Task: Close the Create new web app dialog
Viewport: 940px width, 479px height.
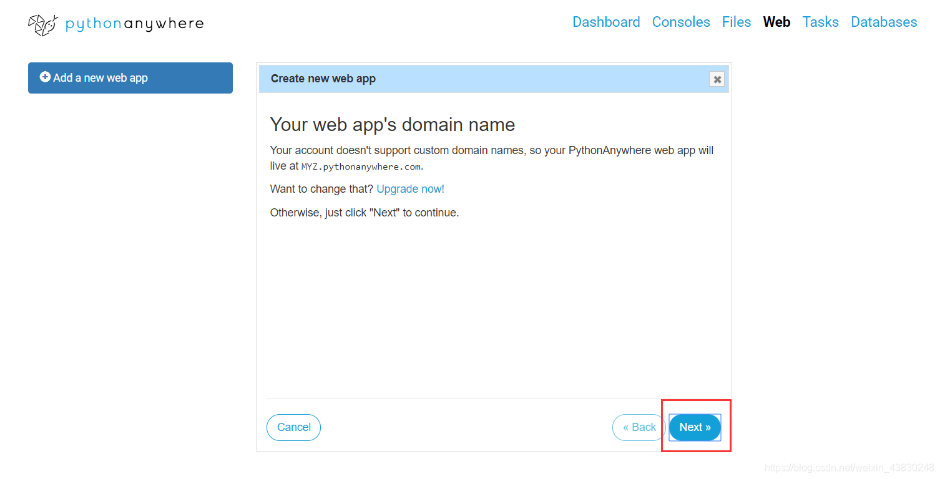Action: pyautogui.click(x=717, y=79)
